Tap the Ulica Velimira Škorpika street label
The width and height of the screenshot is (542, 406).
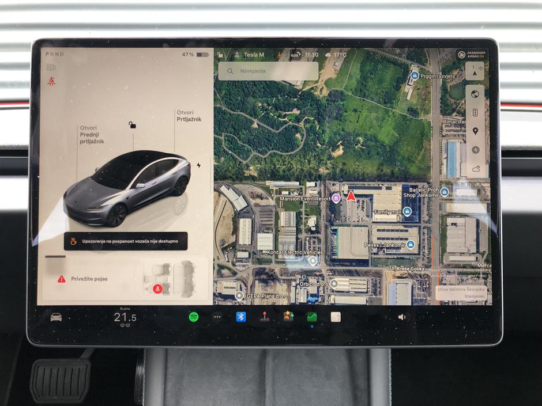pos(461,289)
